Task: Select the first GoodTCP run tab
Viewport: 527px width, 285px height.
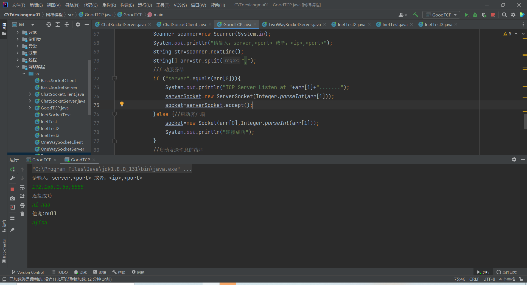Action: 42,160
